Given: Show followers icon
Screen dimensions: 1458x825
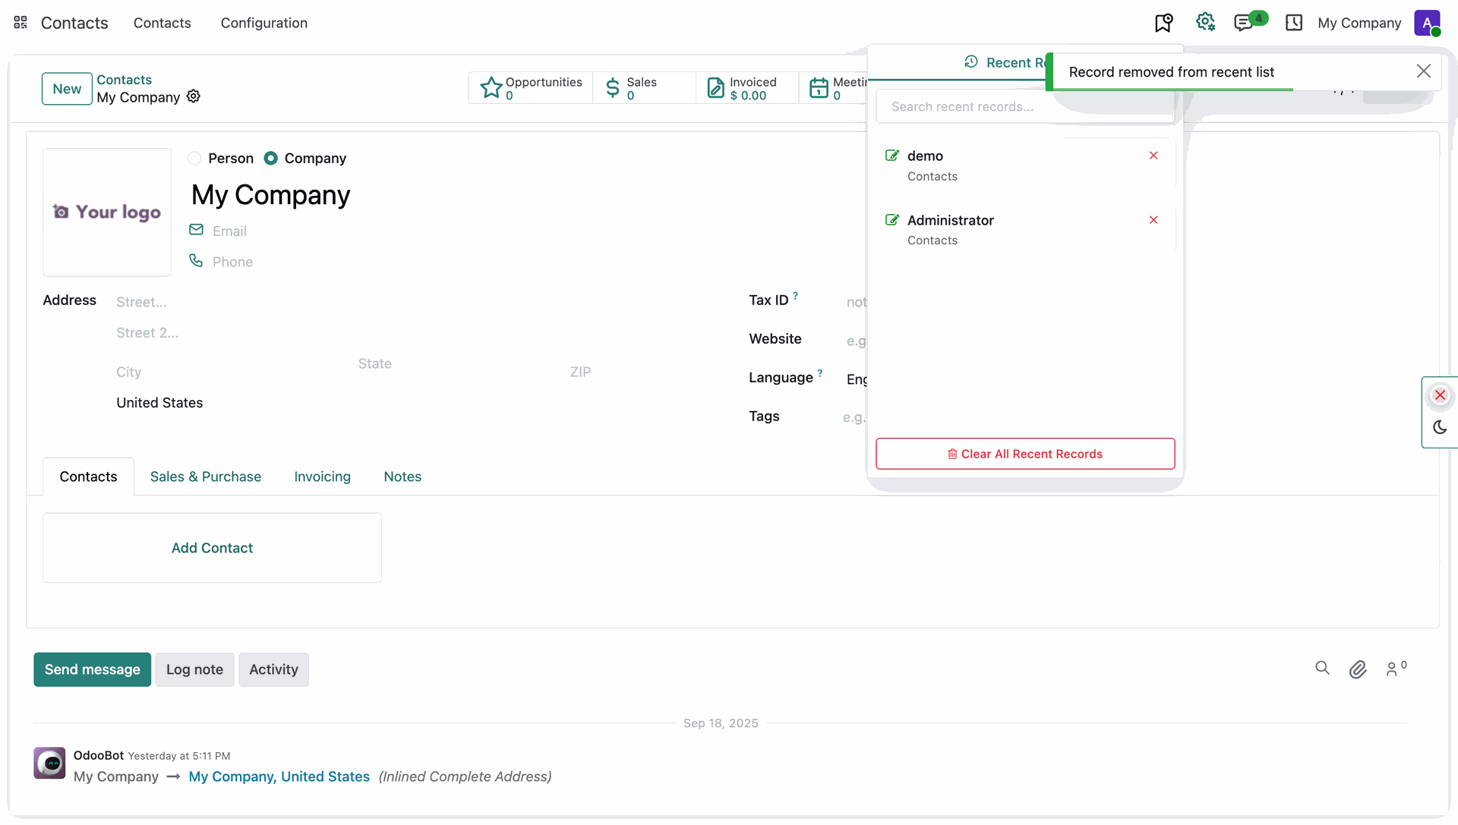Looking at the screenshot, I should coord(1396,668).
